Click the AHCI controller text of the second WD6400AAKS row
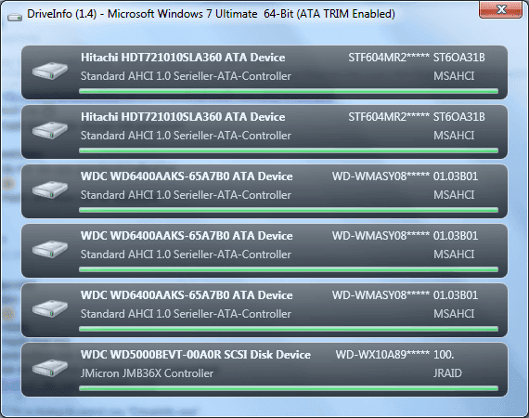This screenshot has height=418, width=529. click(x=186, y=255)
